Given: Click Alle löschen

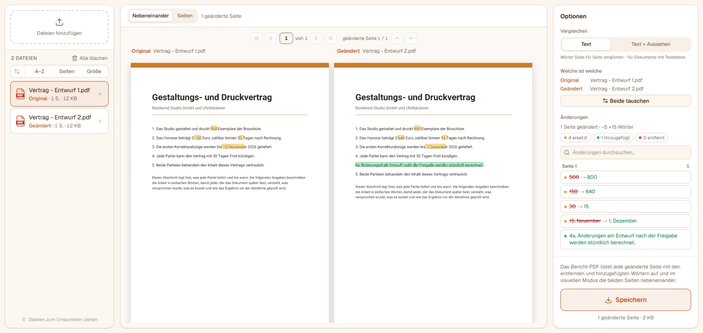Looking at the screenshot, I should point(90,58).
